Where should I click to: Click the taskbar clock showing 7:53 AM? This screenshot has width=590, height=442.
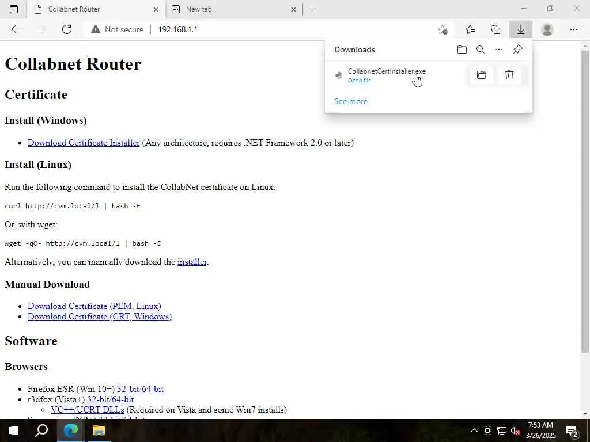pyautogui.click(x=540, y=430)
